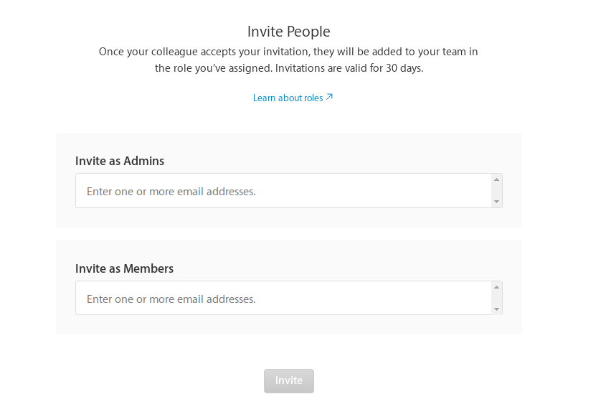Click the Admins field scrollbar track

coord(496,191)
